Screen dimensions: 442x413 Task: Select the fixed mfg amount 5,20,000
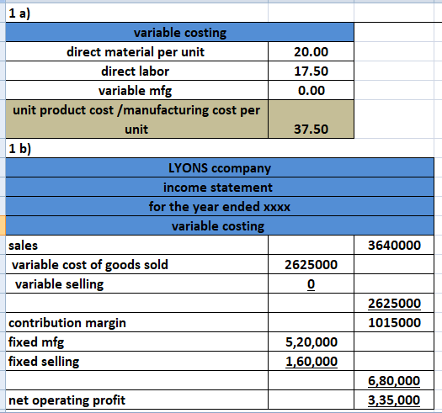311,342
